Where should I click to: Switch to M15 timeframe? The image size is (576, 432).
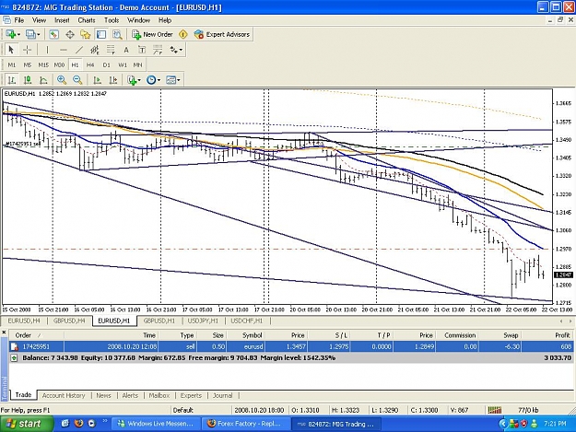pos(43,65)
